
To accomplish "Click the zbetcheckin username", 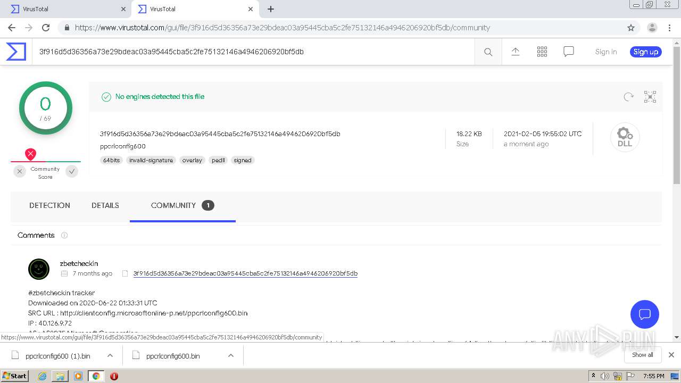I will (79, 263).
